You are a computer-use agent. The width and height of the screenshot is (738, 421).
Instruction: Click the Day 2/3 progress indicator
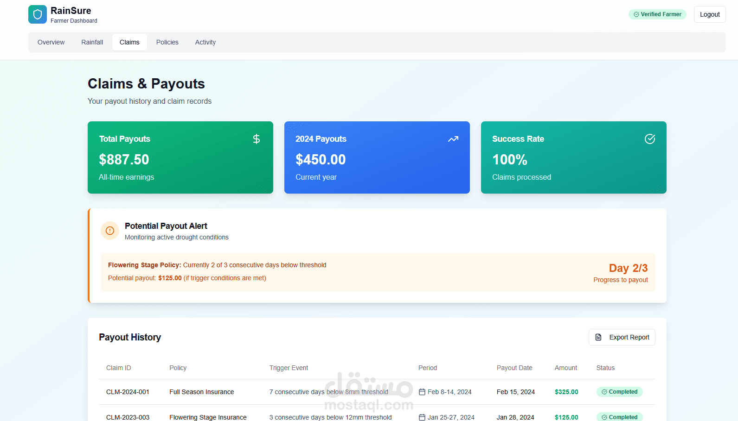628,268
